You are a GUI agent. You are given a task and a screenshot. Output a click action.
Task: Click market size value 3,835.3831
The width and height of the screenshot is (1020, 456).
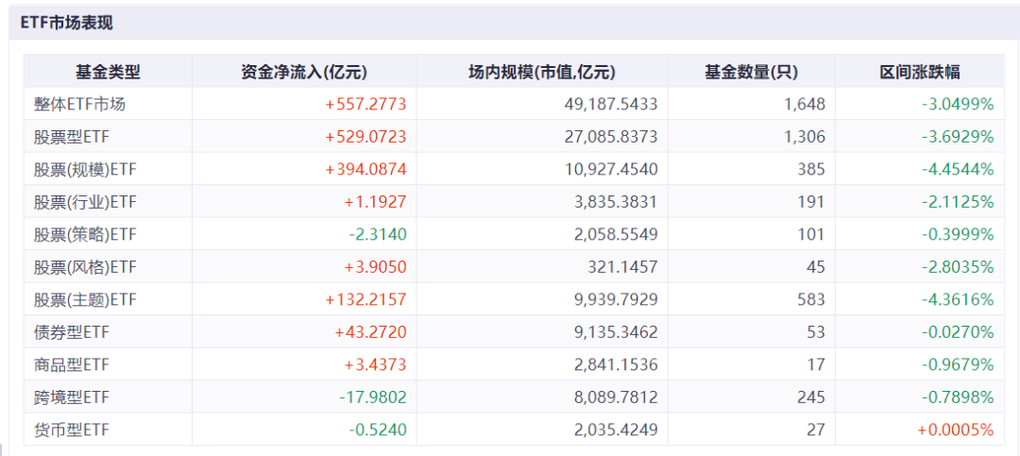point(616,202)
